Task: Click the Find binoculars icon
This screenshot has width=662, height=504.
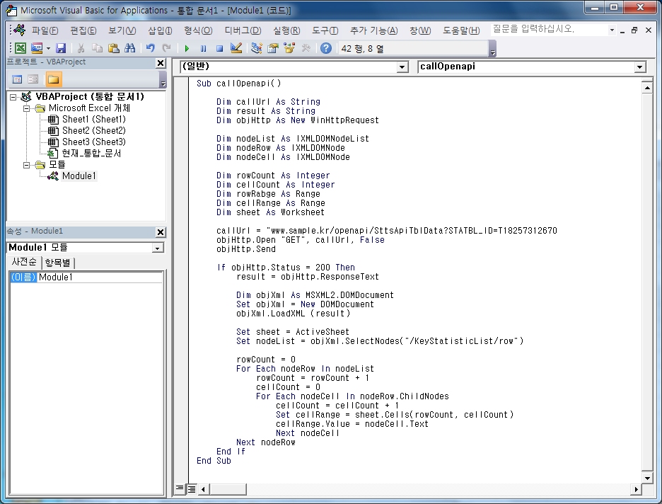Action: 129,48
